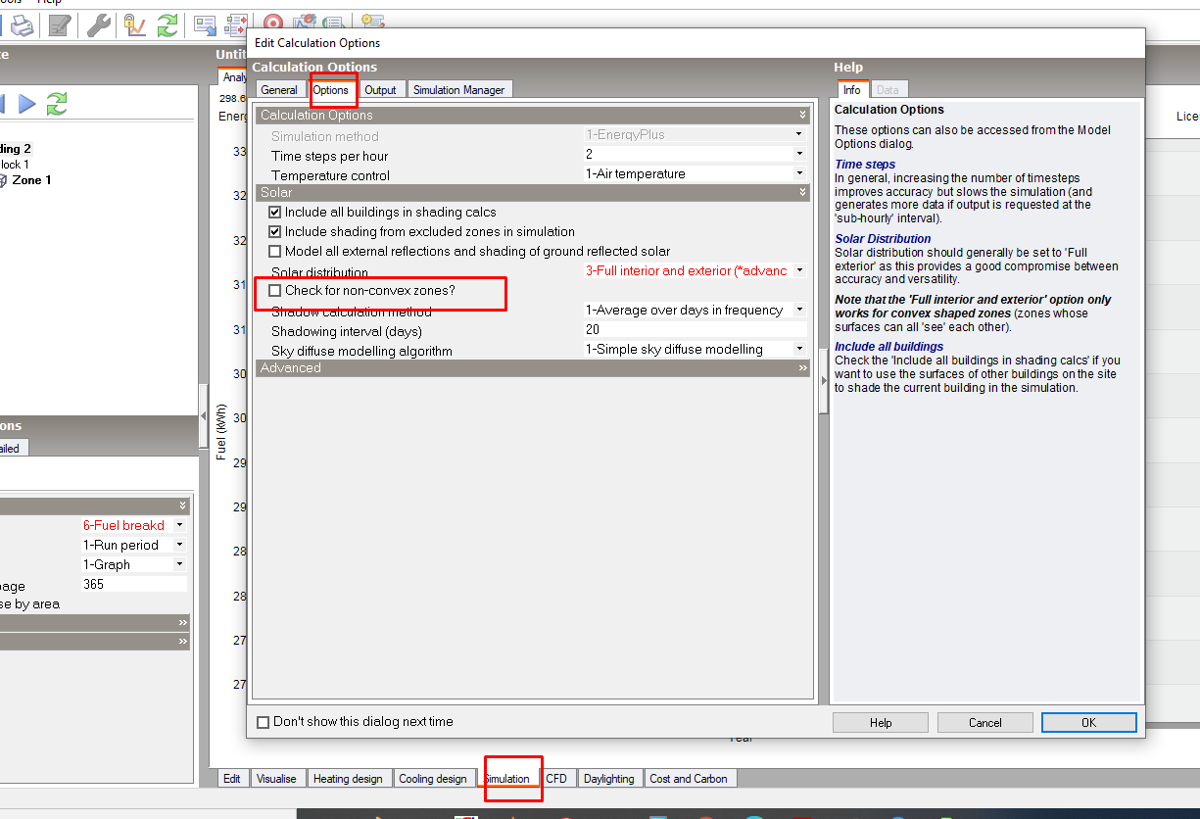The image size is (1200, 819).
Task: Check Don't show this dialog next time
Action: 263,722
